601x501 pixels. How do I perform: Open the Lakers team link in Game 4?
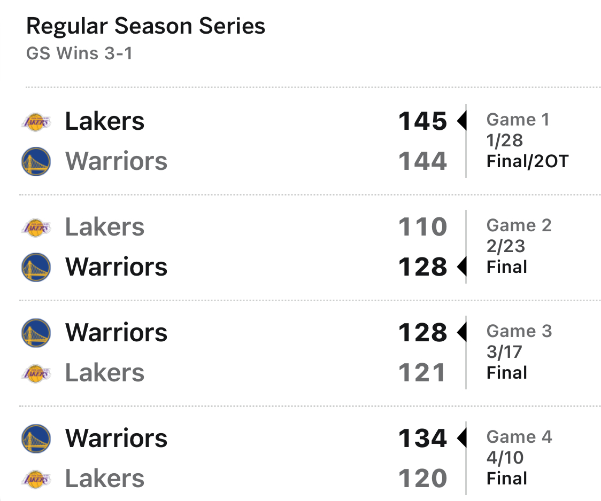coord(105,479)
